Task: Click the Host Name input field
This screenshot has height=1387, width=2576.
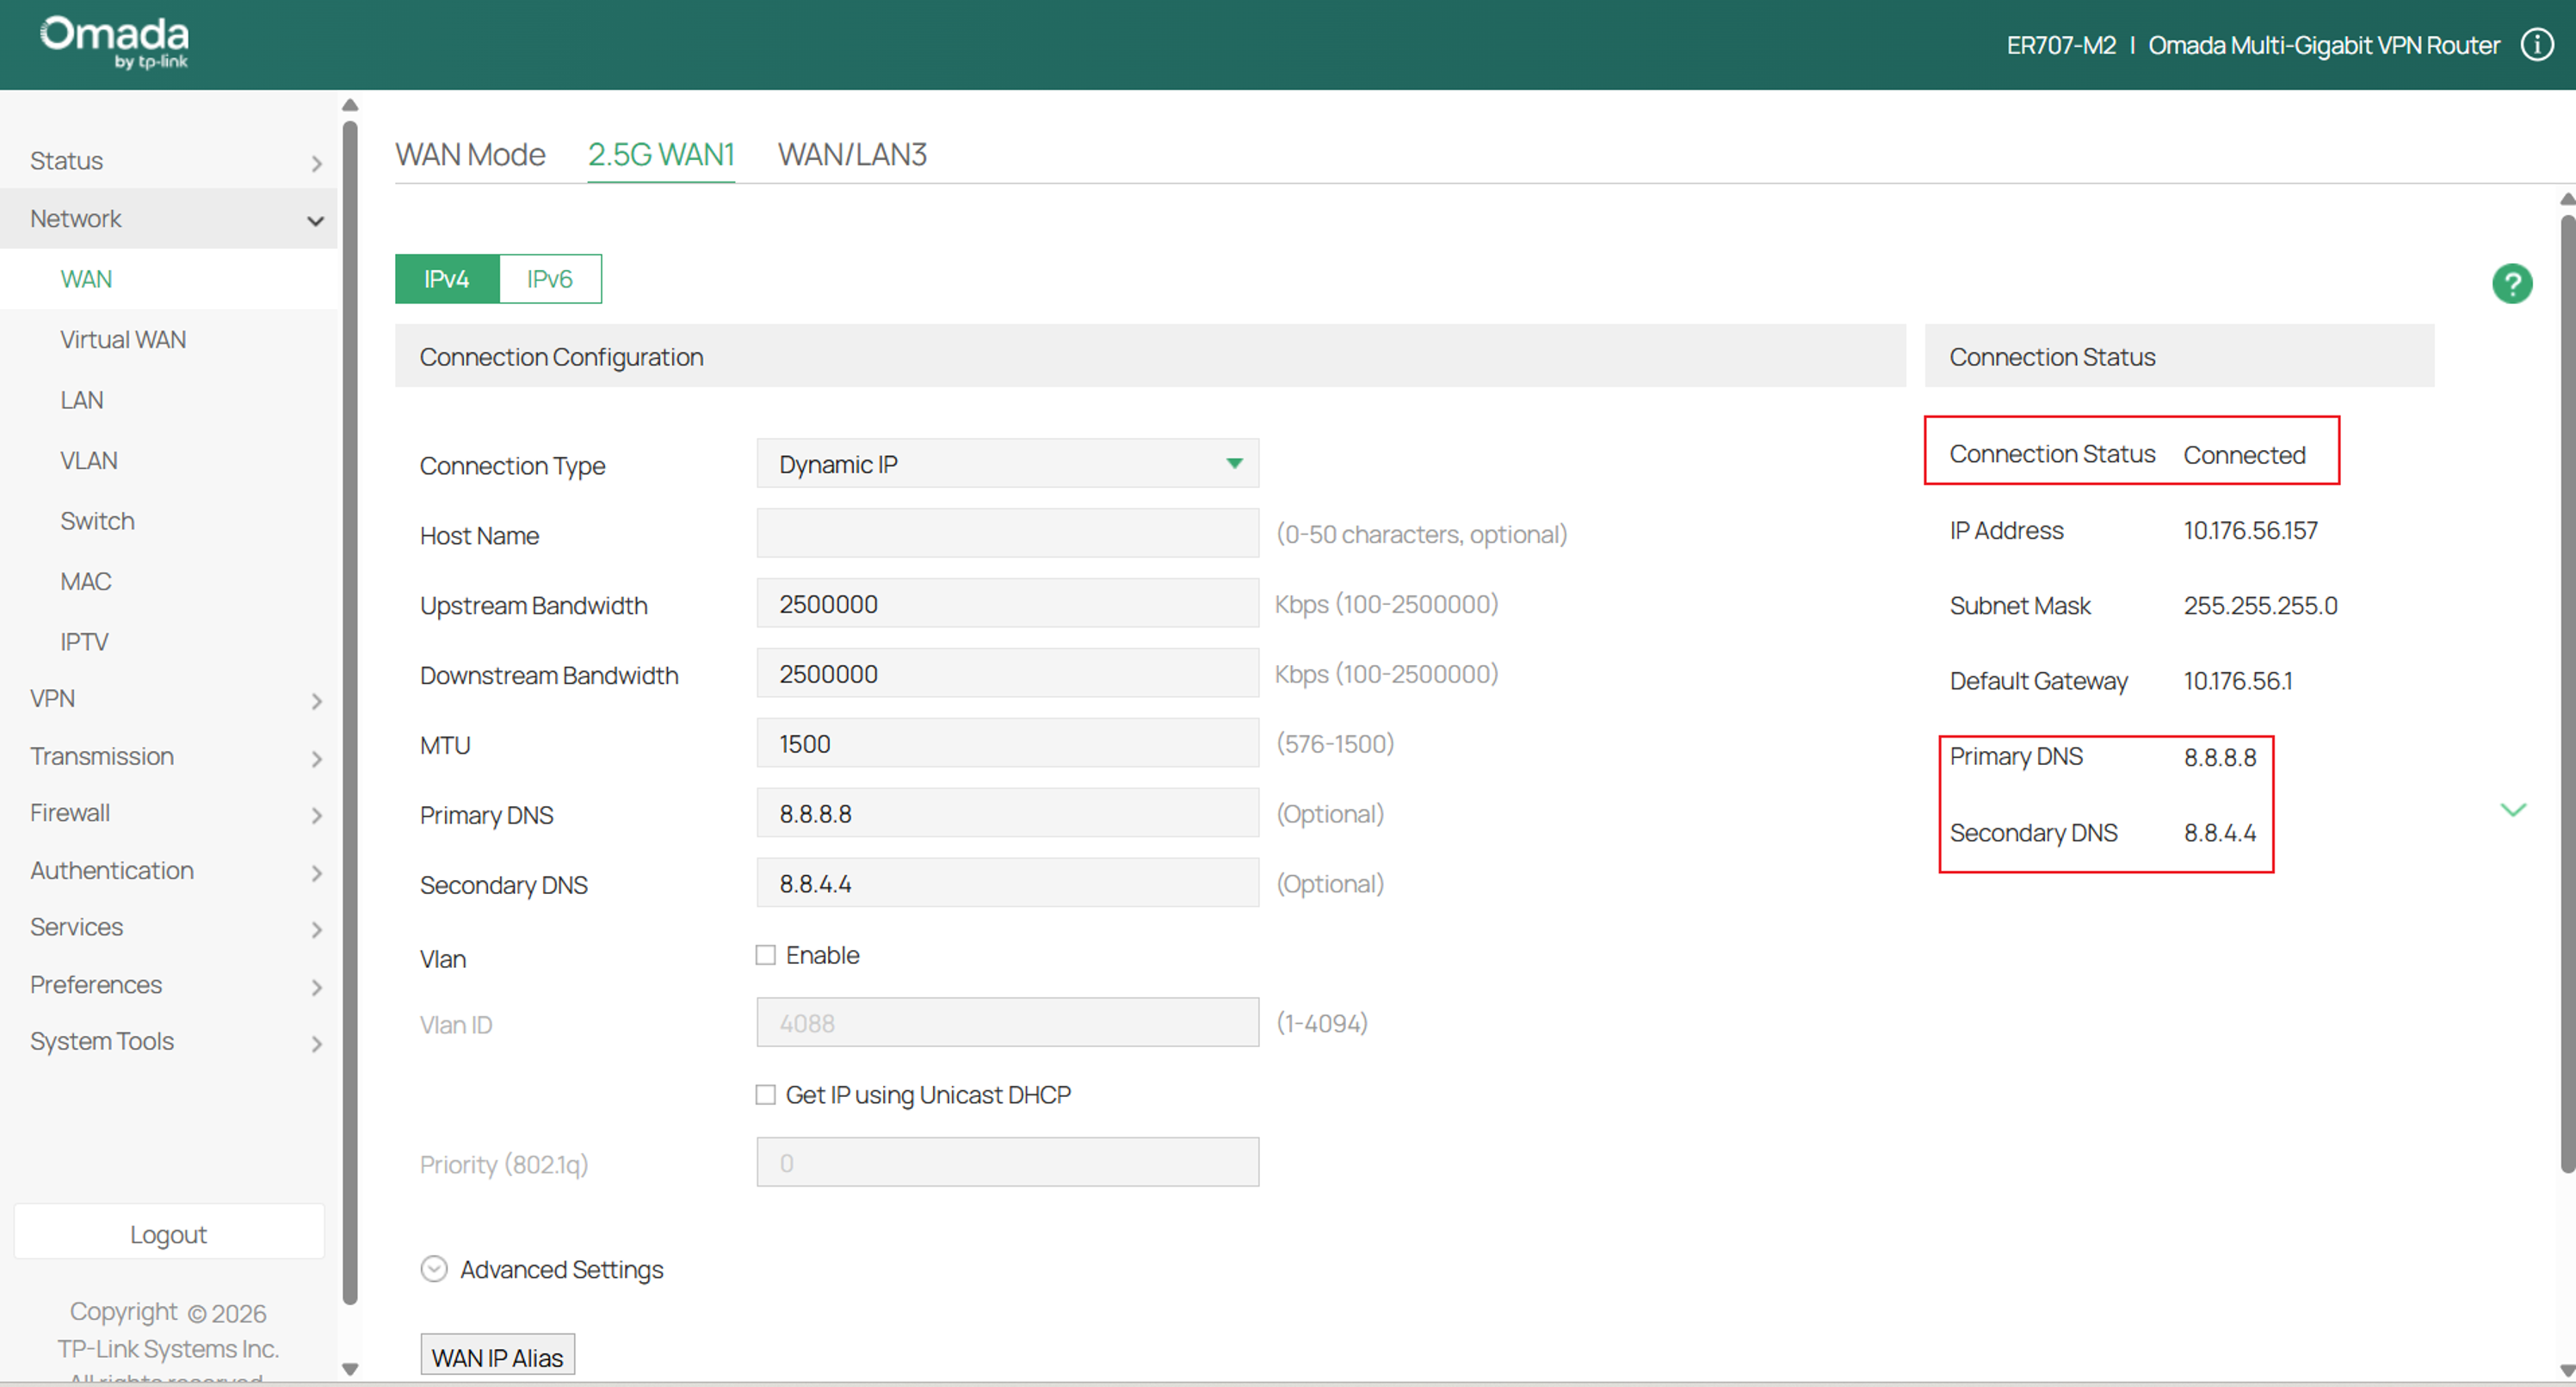Action: click(1007, 534)
